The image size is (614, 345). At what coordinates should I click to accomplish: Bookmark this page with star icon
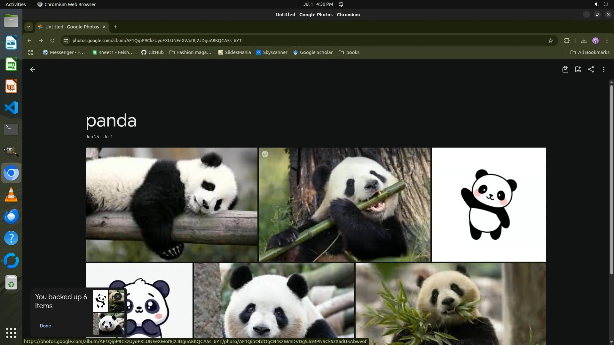551,41
